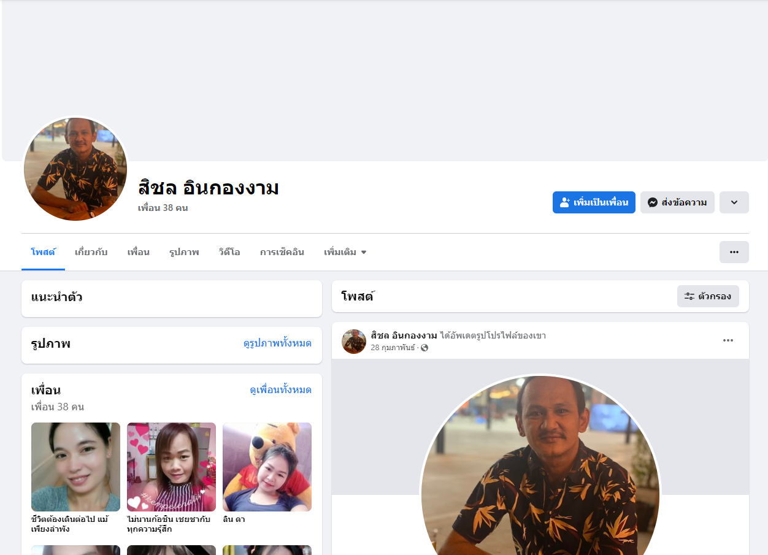
Task: Click the add friend button เพิ่มเป็นเพื่อน
Action: (x=594, y=202)
